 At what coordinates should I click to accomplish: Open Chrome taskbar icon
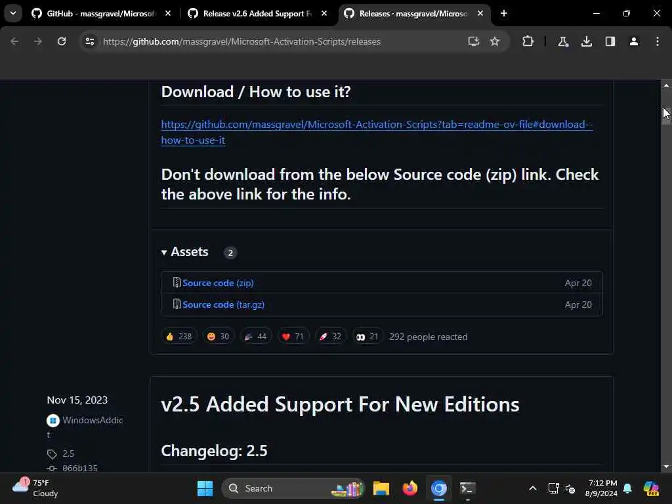pyautogui.click(x=439, y=488)
